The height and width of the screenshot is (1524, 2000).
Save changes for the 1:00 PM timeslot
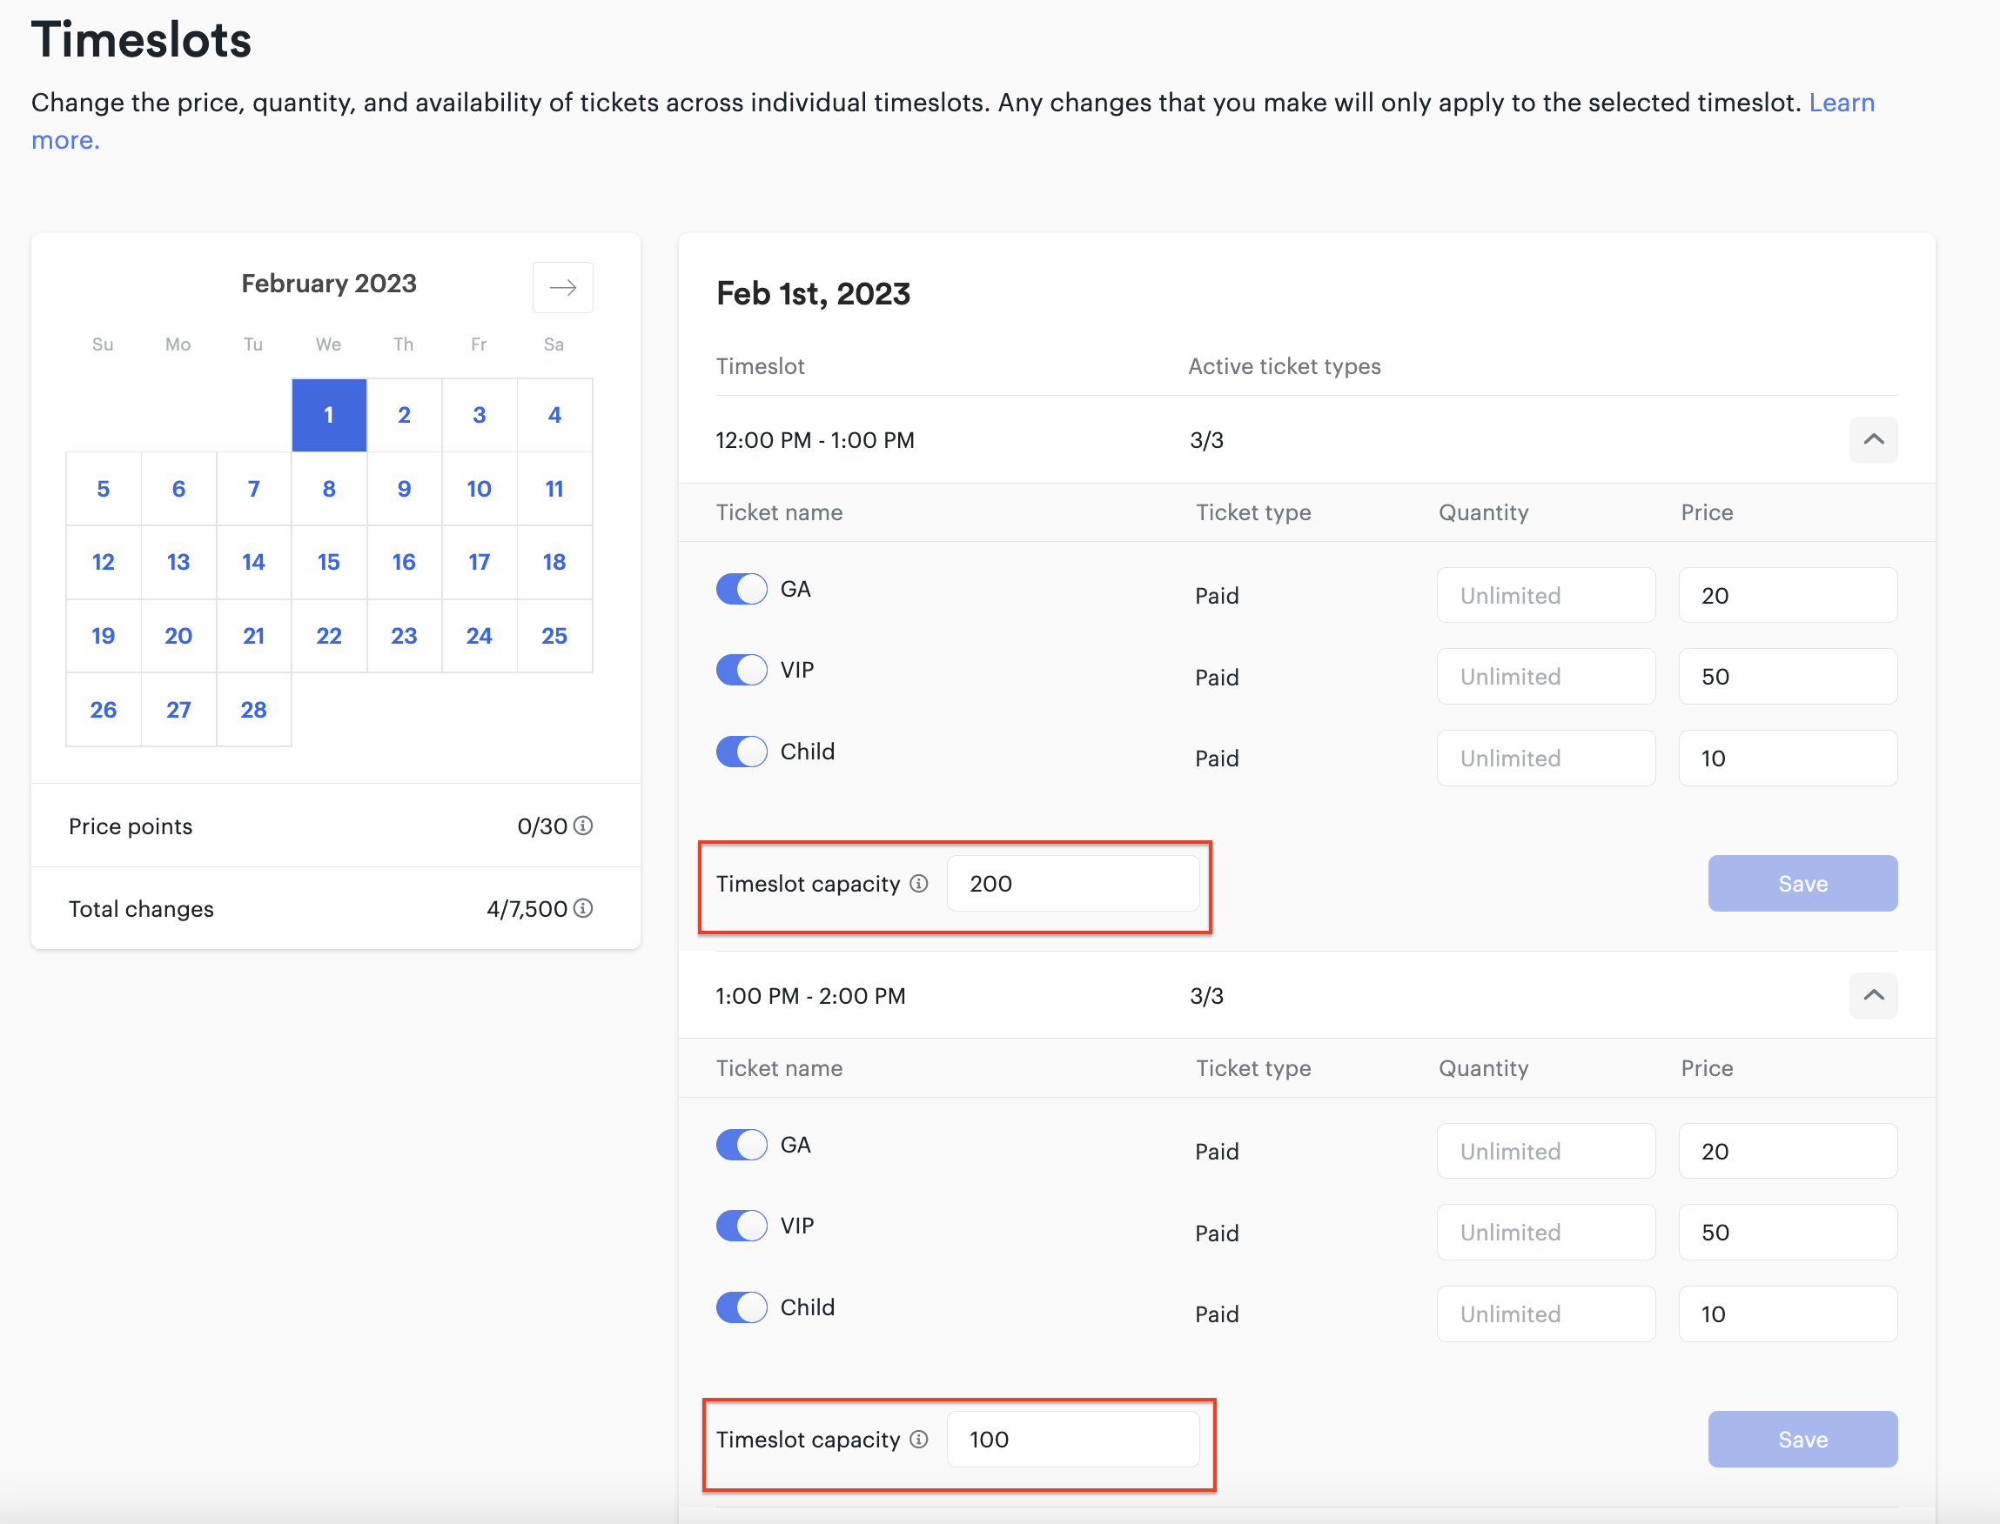coord(1802,1440)
